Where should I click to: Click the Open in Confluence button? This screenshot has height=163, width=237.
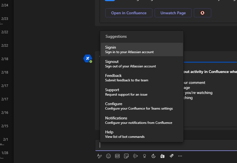(129, 13)
